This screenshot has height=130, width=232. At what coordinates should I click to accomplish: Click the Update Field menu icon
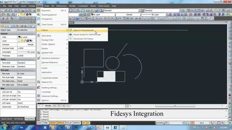pyautogui.click(x=38, y=53)
